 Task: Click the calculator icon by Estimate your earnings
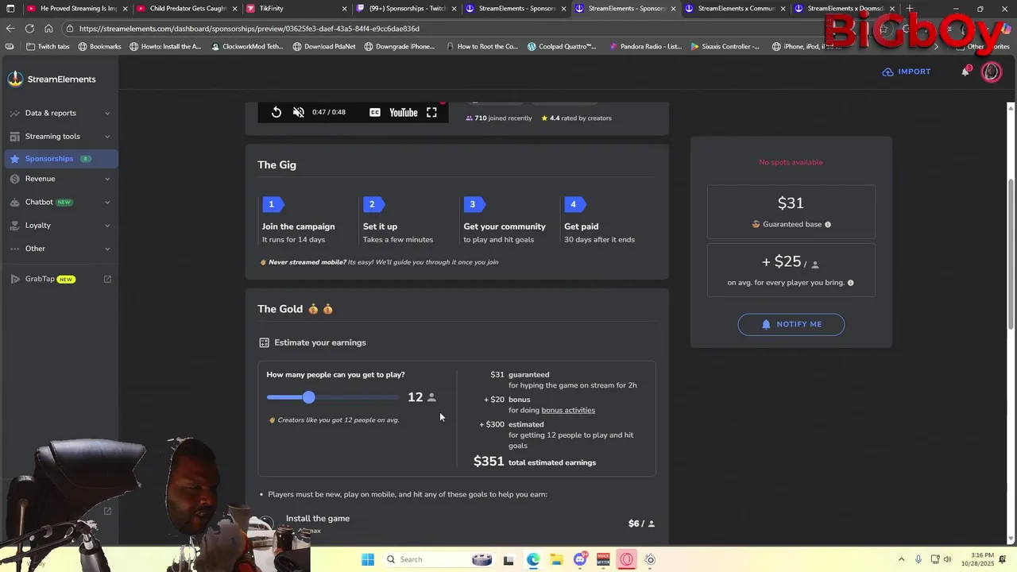click(x=264, y=342)
